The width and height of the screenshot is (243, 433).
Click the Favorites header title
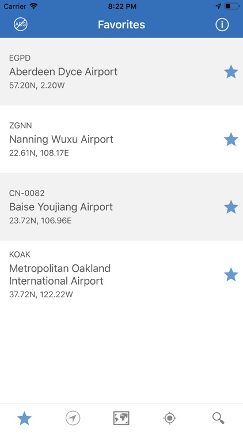pos(121,25)
